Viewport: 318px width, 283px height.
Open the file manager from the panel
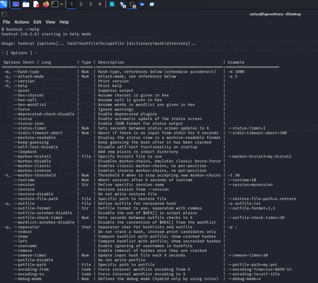pyautogui.click(x=26, y=4)
